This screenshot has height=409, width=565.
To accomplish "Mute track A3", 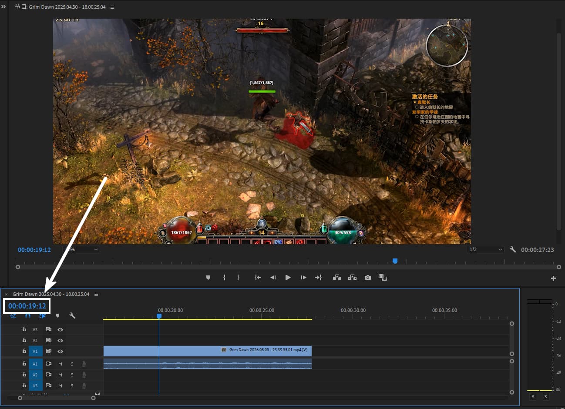I will click(60, 386).
